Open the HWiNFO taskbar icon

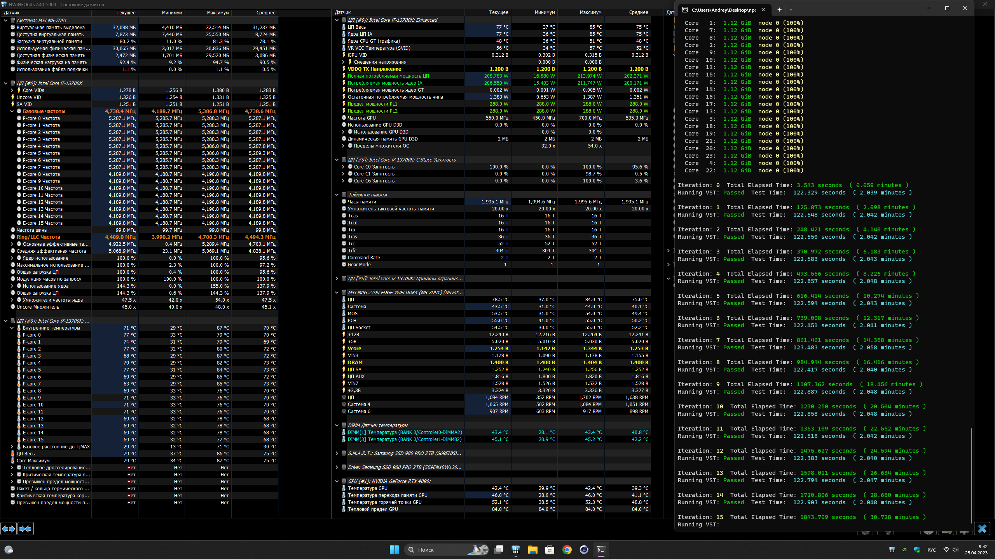(516, 550)
